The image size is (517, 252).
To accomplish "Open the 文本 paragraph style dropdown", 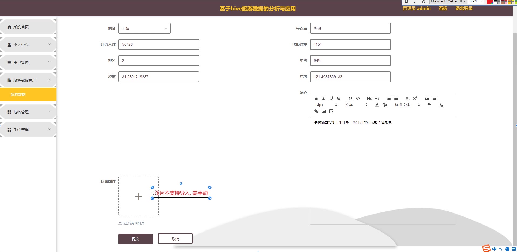I will pyautogui.click(x=356, y=105).
